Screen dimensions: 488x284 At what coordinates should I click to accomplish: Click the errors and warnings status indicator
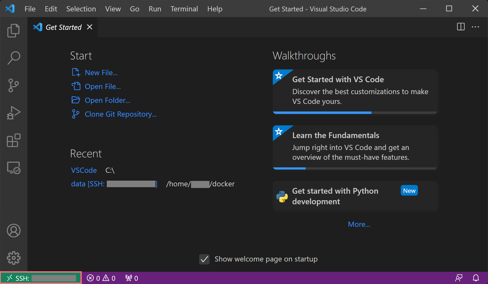click(101, 278)
